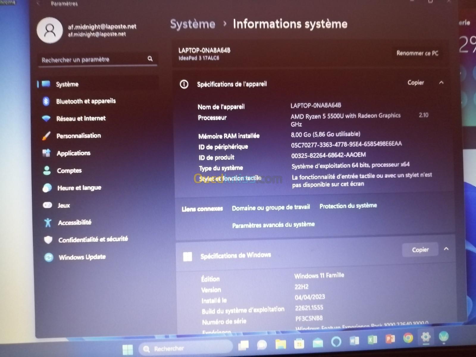Click Renommer ce PC button

(417, 53)
